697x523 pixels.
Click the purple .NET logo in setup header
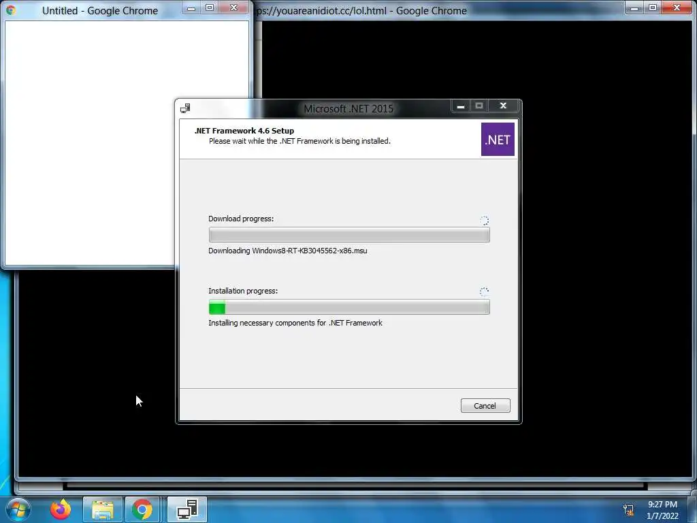[498, 139]
